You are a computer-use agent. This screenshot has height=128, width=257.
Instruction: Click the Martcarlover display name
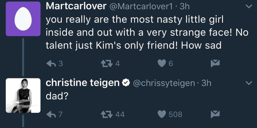coord(76,7)
